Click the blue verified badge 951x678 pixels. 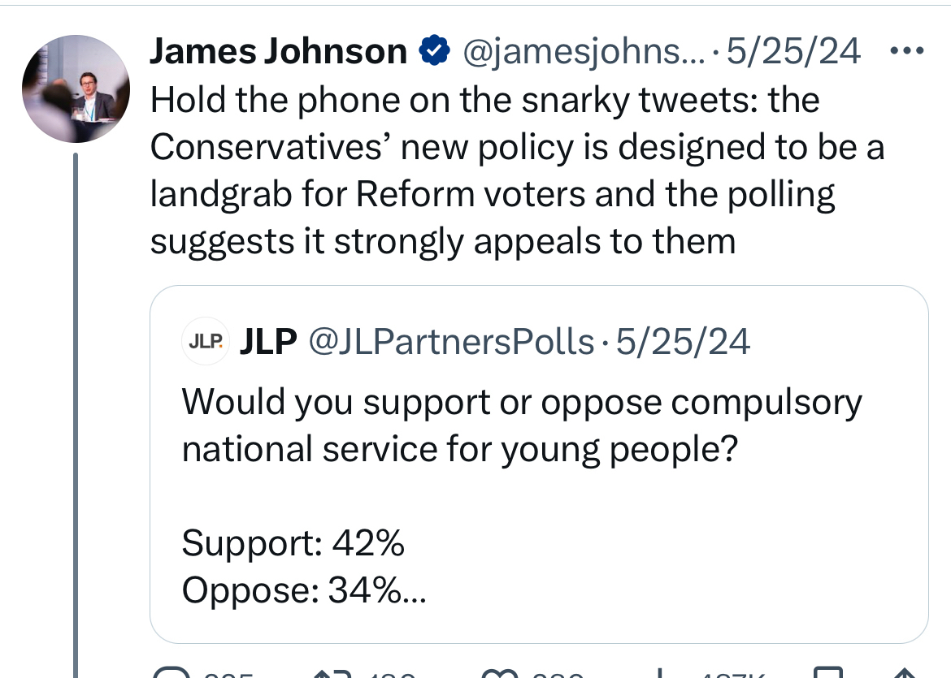434,53
